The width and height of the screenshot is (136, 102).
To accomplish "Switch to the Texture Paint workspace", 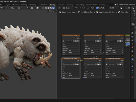I will click(x=43, y=5).
